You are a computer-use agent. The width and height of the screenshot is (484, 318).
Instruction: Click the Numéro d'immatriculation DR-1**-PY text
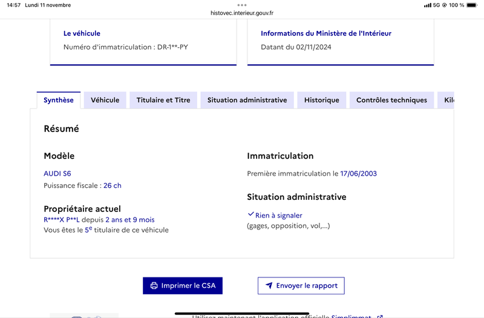(x=126, y=47)
